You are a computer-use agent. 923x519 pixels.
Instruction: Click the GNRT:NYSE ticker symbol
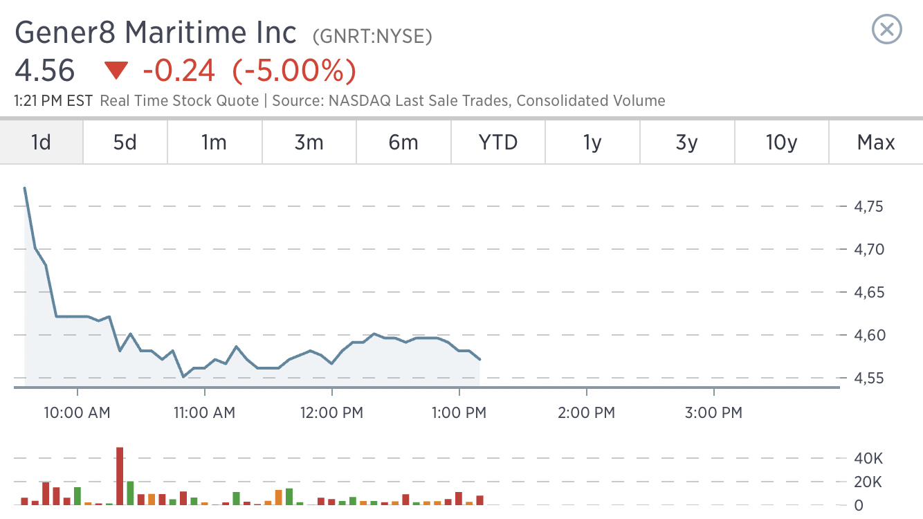372,36
